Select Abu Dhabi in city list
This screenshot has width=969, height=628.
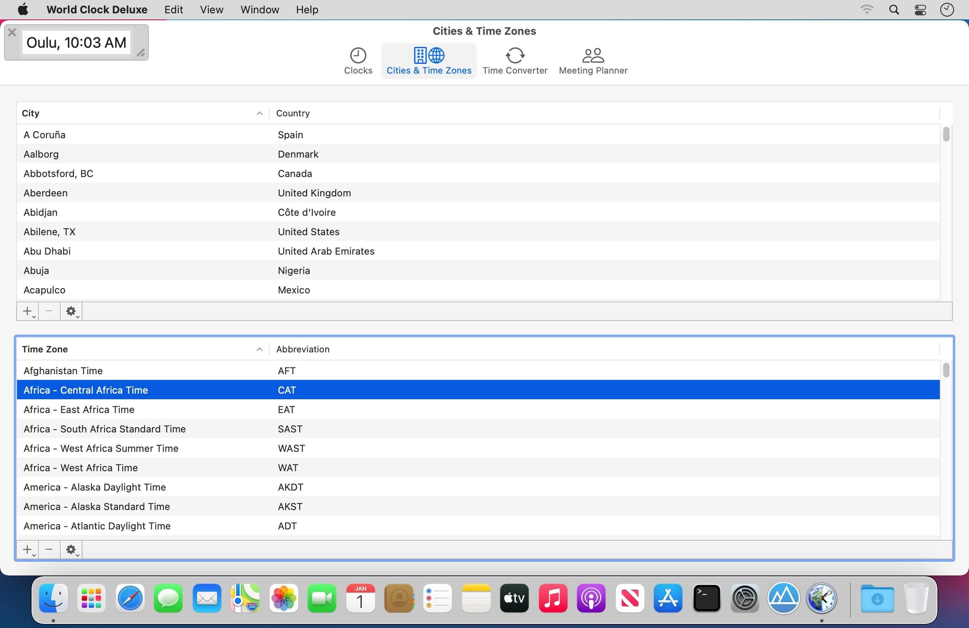47,251
